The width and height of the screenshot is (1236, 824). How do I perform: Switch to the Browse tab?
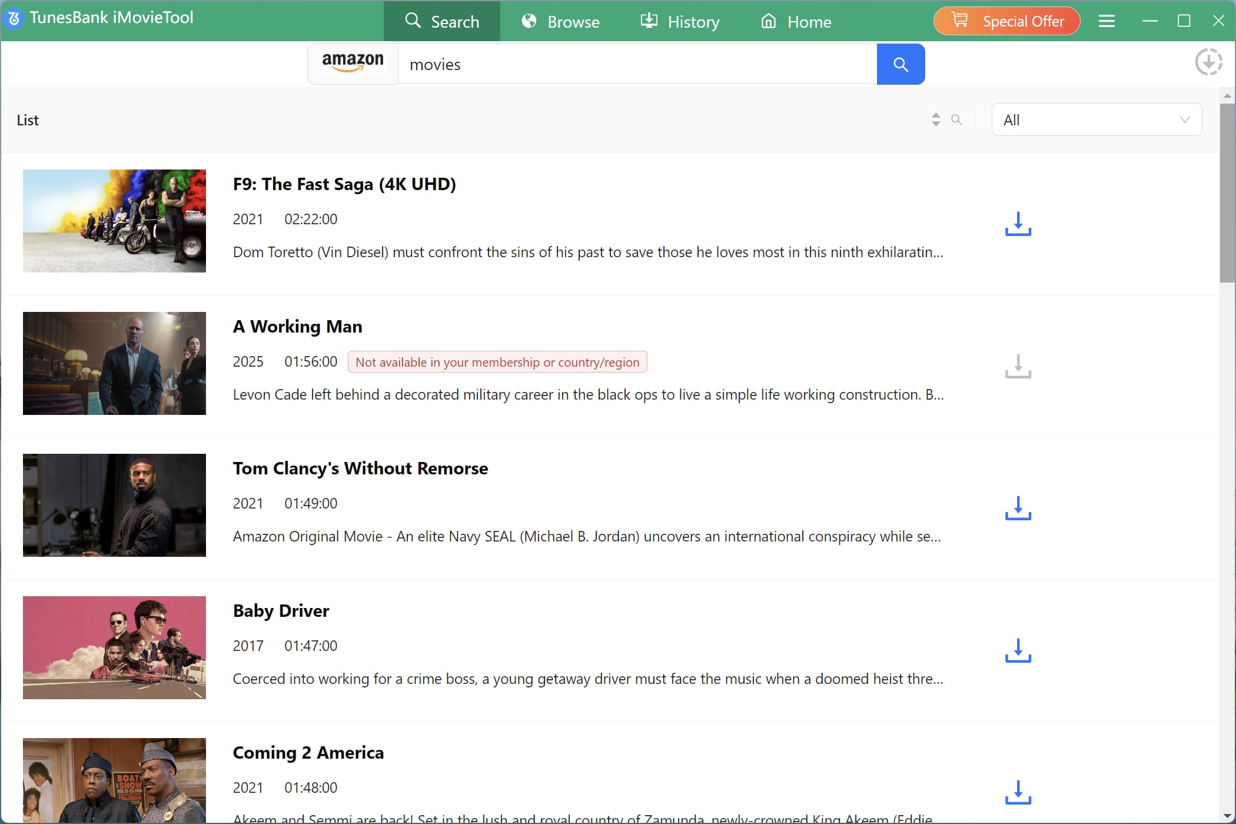point(560,22)
